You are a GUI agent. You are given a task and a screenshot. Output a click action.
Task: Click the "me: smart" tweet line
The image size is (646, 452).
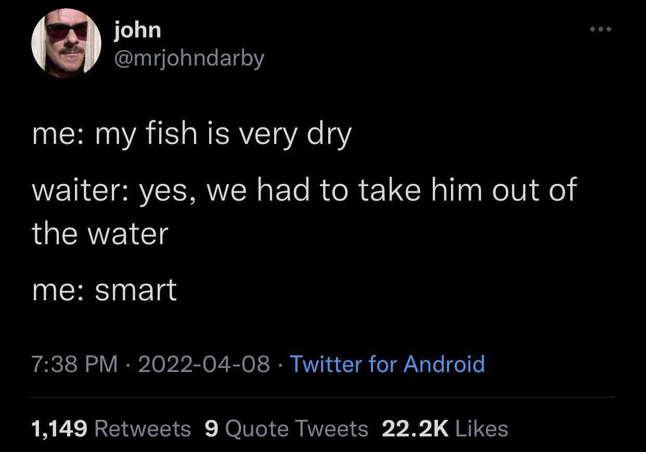click(104, 289)
